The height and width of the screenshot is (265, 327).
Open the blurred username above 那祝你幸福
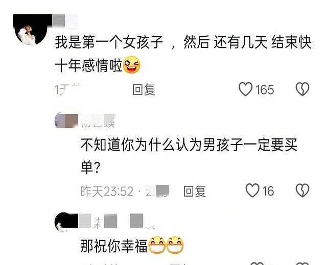coord(117,221)
